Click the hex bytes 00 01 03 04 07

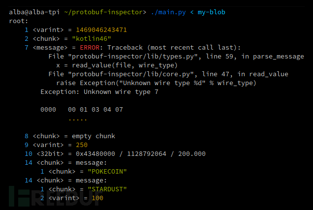[95, 110]
